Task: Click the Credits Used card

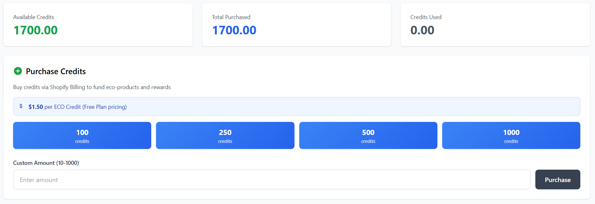Action: [495, 25]
